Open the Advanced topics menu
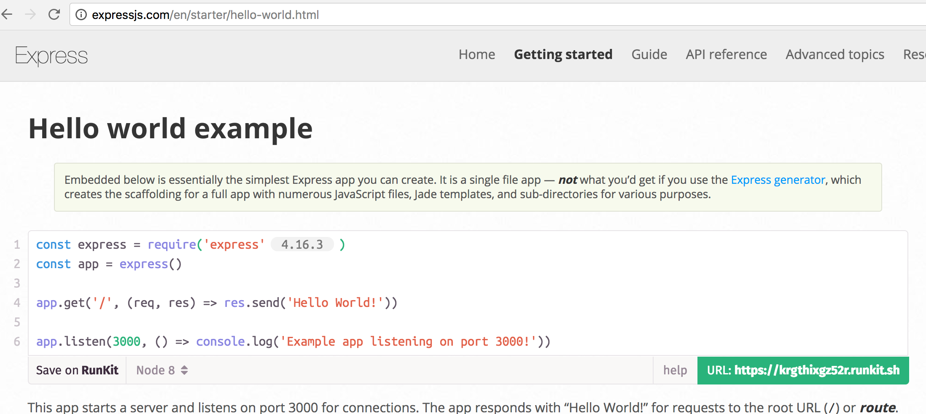 (x=835, y=54)
